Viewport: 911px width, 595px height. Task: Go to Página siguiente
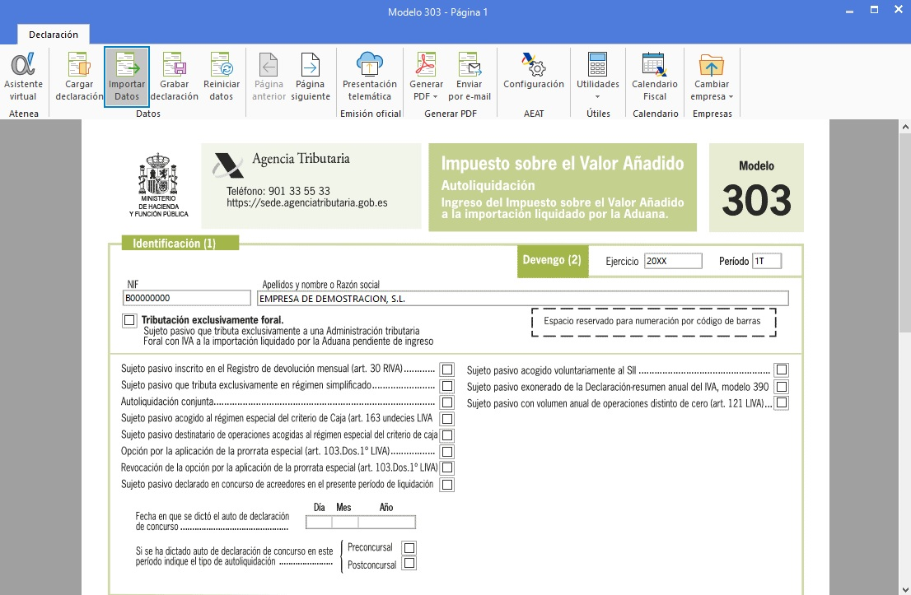[x=311, y=76]
